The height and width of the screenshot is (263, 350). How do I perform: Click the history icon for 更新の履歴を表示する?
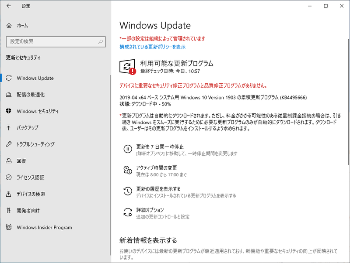[128, 191]
